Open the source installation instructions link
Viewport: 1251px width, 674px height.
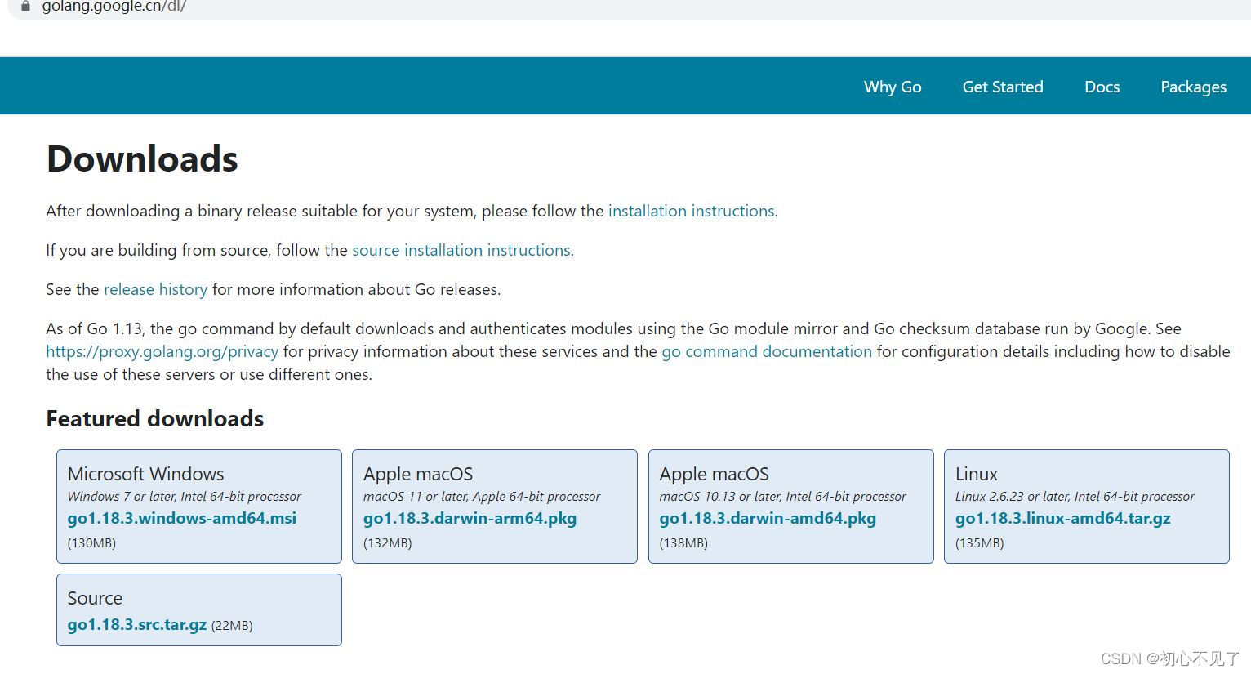461,250
